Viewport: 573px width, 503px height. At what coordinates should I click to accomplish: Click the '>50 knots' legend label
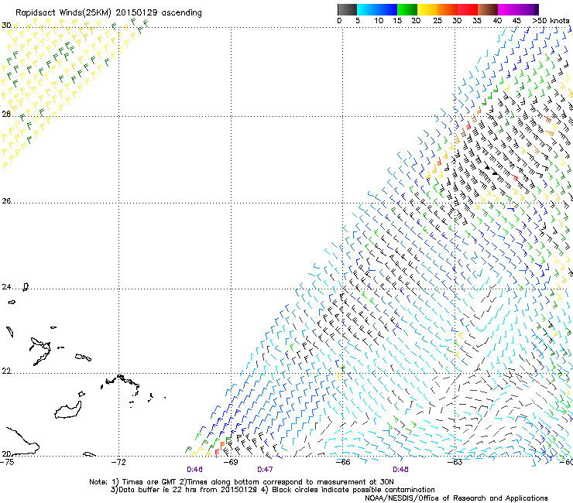[551, 21]
